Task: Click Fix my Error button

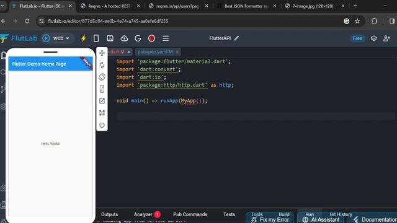Action: 270,219
